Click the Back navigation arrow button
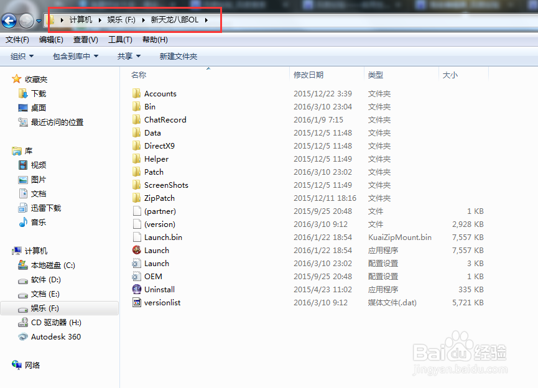 (9, 21)
